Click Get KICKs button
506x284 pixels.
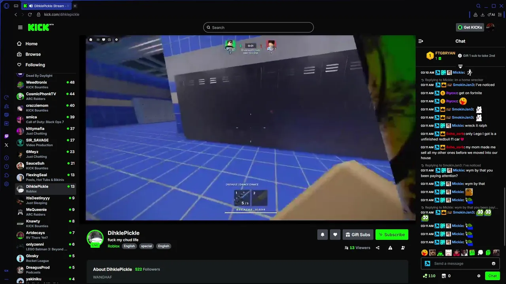[470, 27]
